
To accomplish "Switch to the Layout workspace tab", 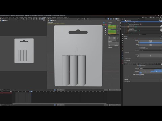I will tap(17, 17).
